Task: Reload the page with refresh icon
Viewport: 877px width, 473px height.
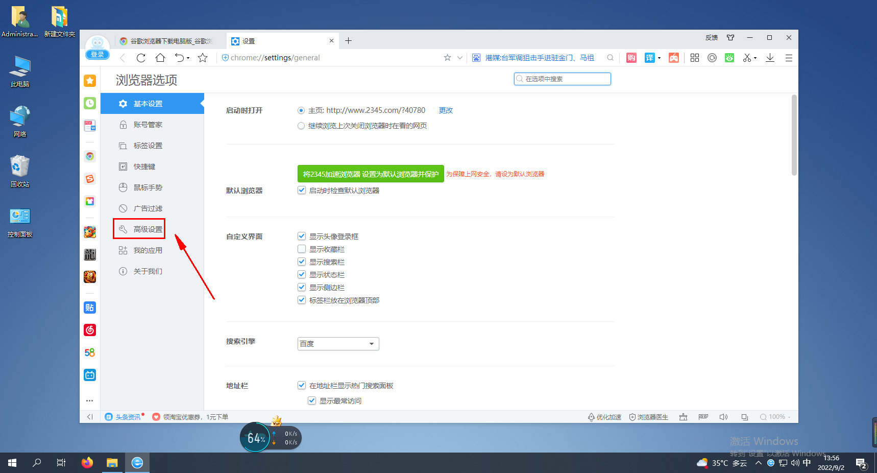Action: 141,58
